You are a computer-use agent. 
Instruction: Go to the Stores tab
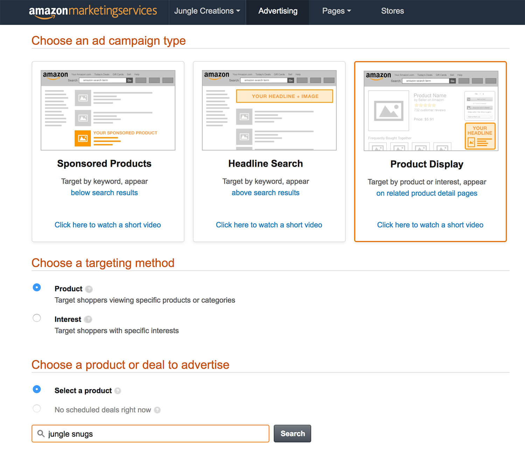(x=392, y=11)
